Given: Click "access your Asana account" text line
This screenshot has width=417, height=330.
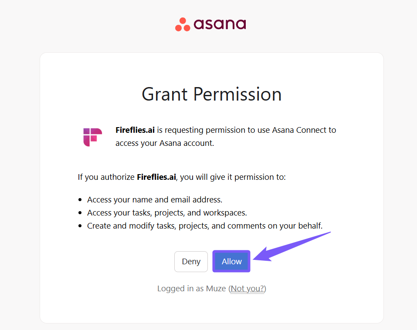Looking at the screenshot, I should pos(165,143).
